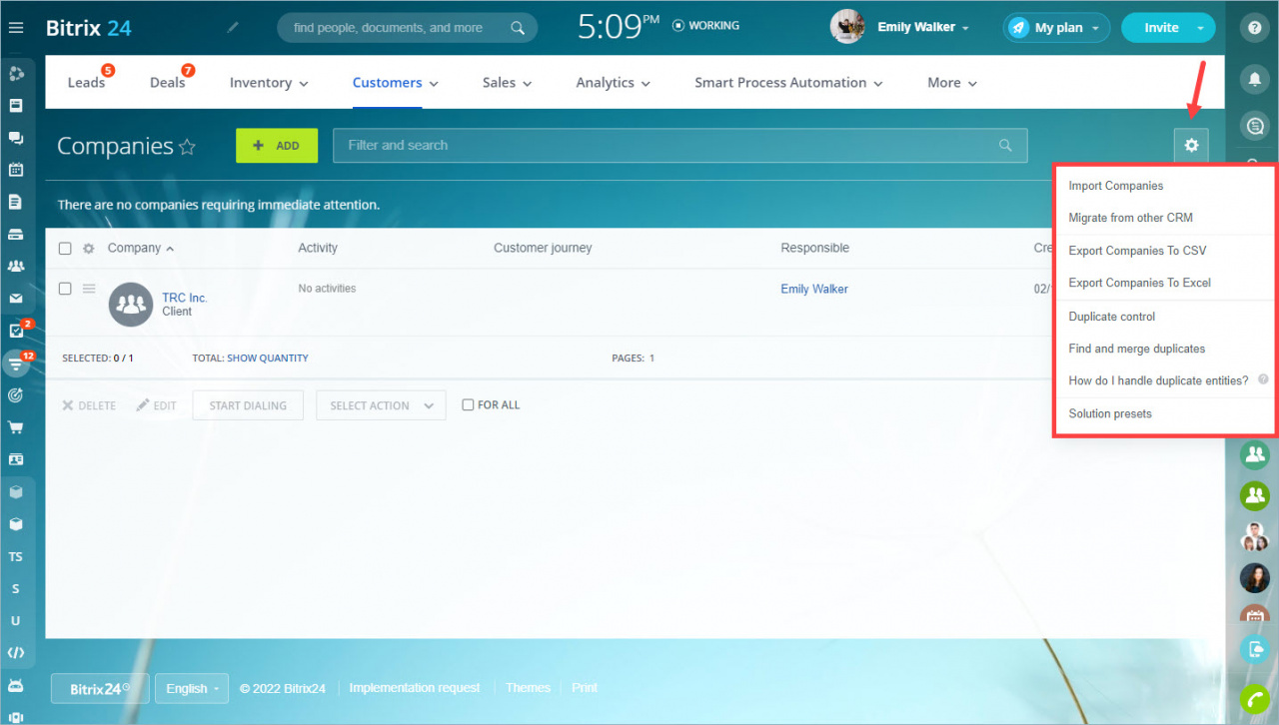
Task: Open the Emily Walker user menu
Action: (923, 27)
